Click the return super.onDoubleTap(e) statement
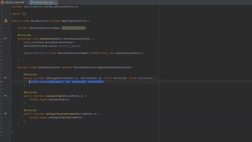252x142 pixels. tap(50, 99)
